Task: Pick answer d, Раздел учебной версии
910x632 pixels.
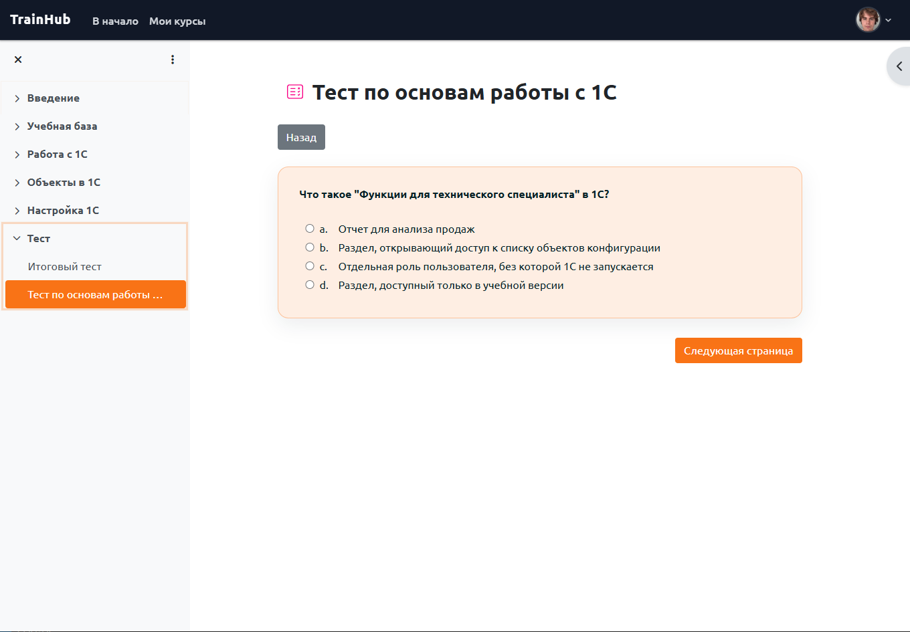Action: click(x=310, y=284)
